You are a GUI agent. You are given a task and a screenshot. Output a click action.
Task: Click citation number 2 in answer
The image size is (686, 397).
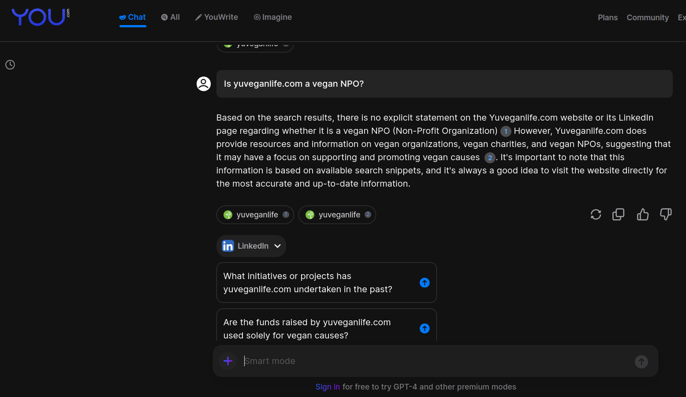pos(490,158)
